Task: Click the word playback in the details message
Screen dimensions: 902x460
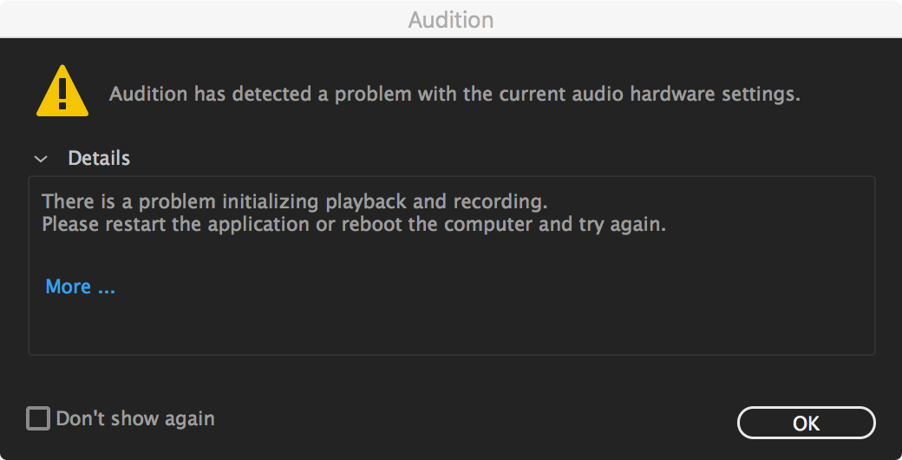Action: tap(365, 202)
